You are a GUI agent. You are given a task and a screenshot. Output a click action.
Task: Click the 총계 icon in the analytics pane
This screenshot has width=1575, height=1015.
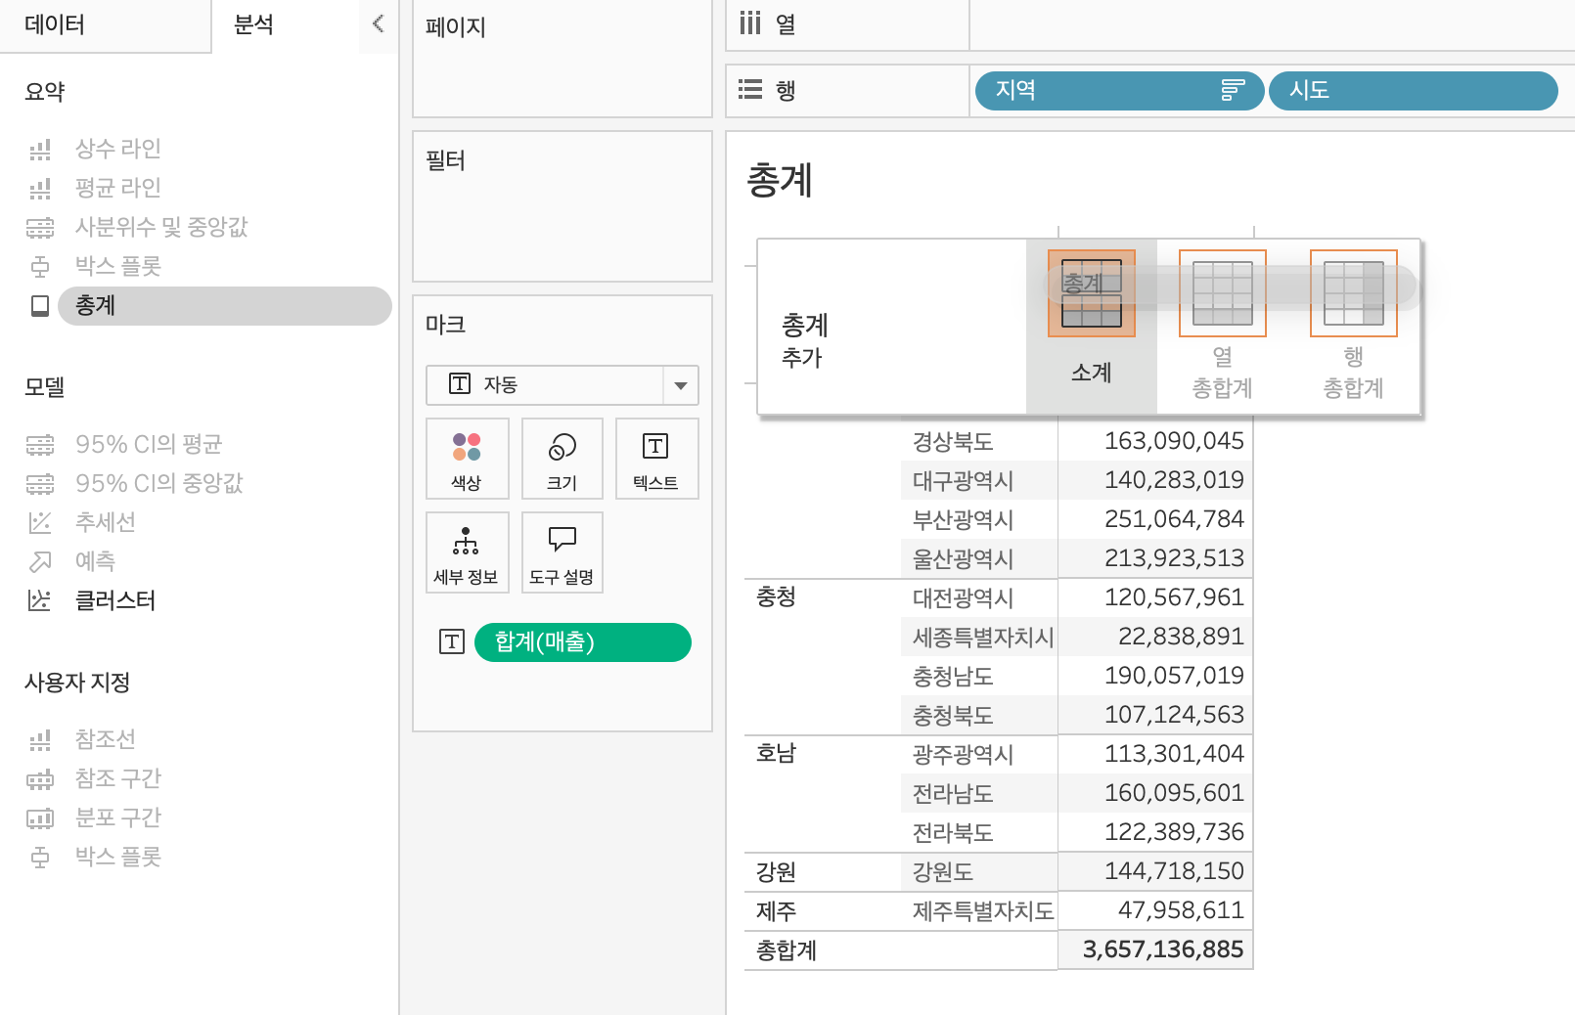pyautogui.click(x=40, y=306)
